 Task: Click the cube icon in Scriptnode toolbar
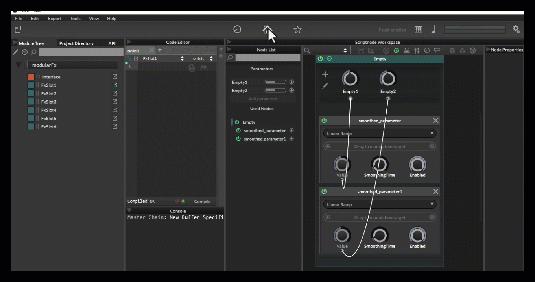[452, 50]
